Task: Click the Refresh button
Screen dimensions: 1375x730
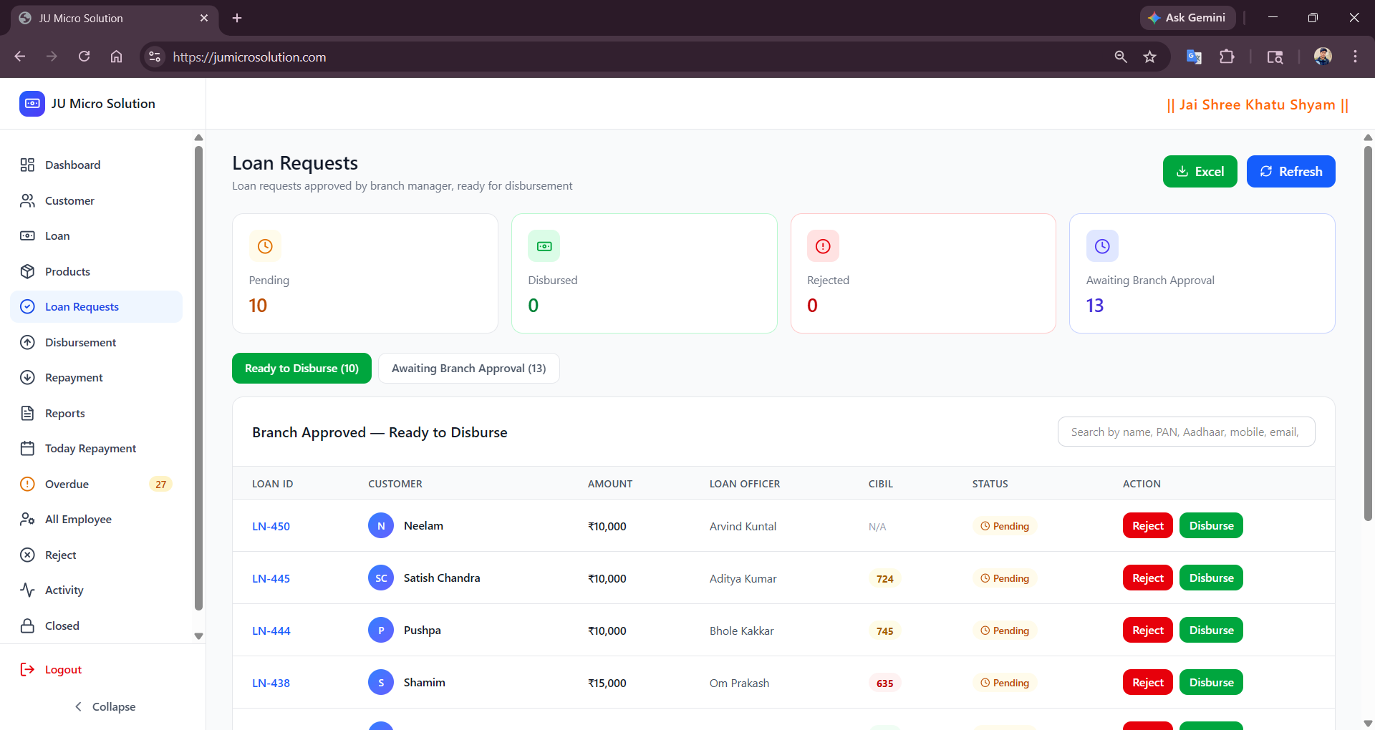Action: [x=1290, y=172]
